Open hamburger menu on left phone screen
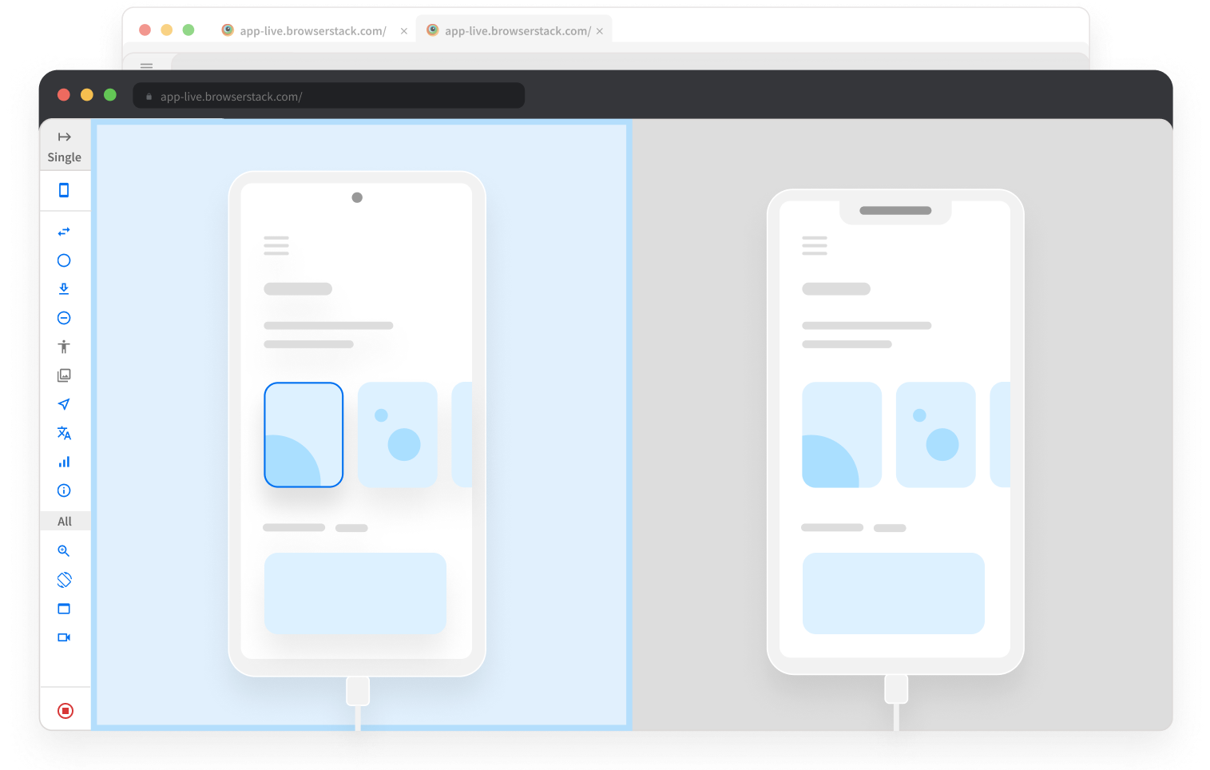This screenshot has width=1210, height=770. point(276,245)
